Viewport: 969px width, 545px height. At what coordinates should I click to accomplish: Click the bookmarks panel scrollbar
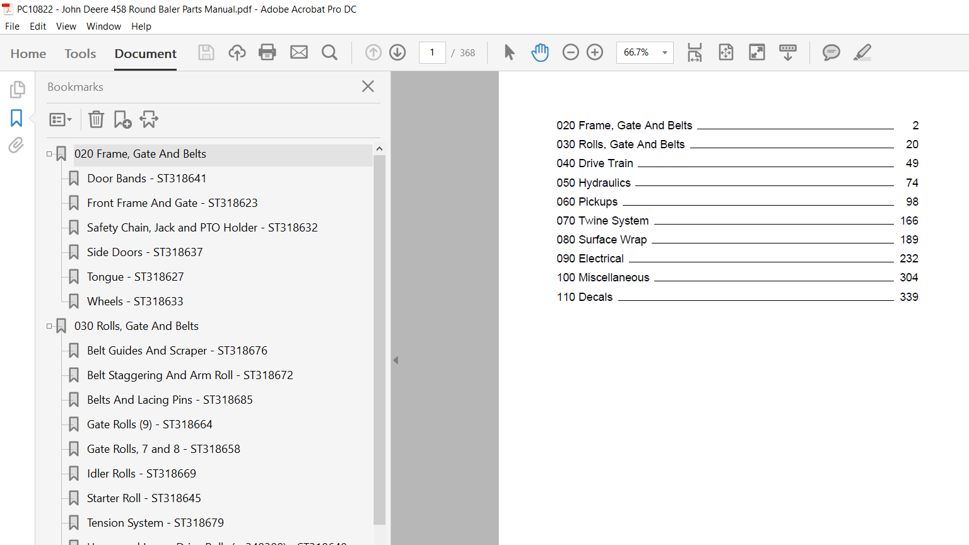pyautogui.click(x=379, y=341)
